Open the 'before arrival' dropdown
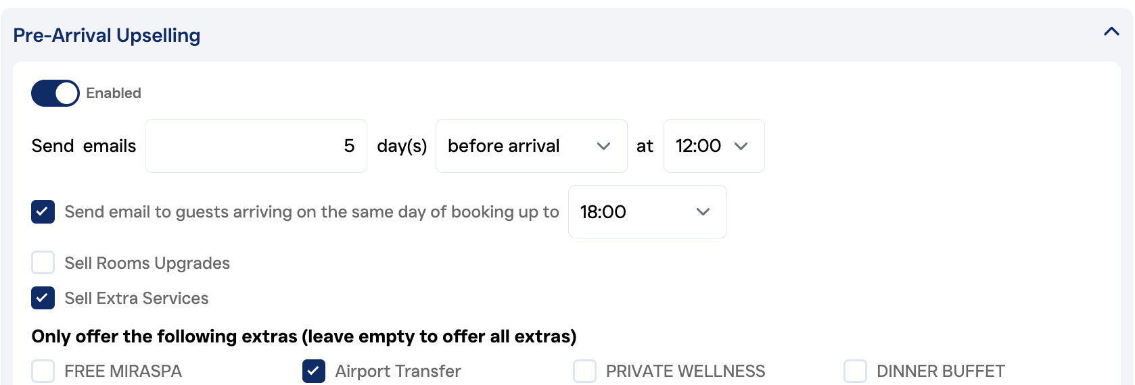This screenshot has width=1135, height=385. [x=531, y=146]
